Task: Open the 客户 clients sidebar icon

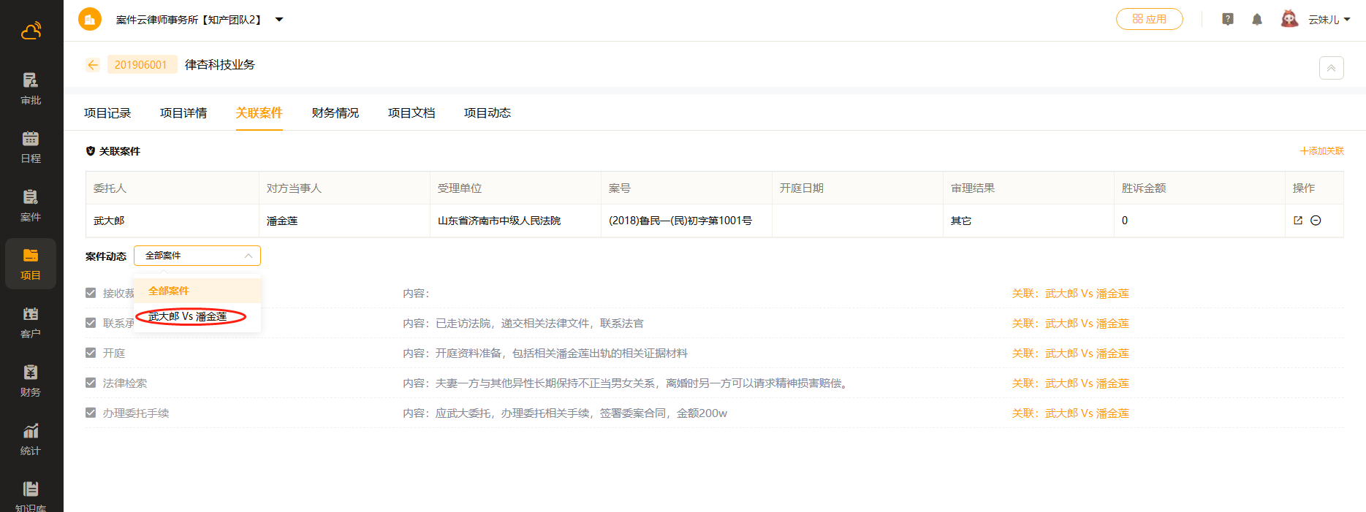Action: point(31,321)
